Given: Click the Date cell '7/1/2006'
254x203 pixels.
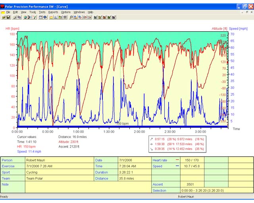Looking at the screenshot, I should 135,160.
